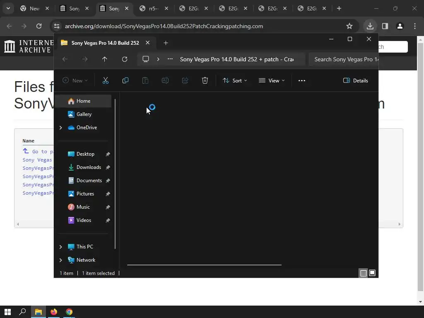Click the PC monitor icon in Explorer address bar
Viewport: 424px width, 318px height.
point(146,59)
